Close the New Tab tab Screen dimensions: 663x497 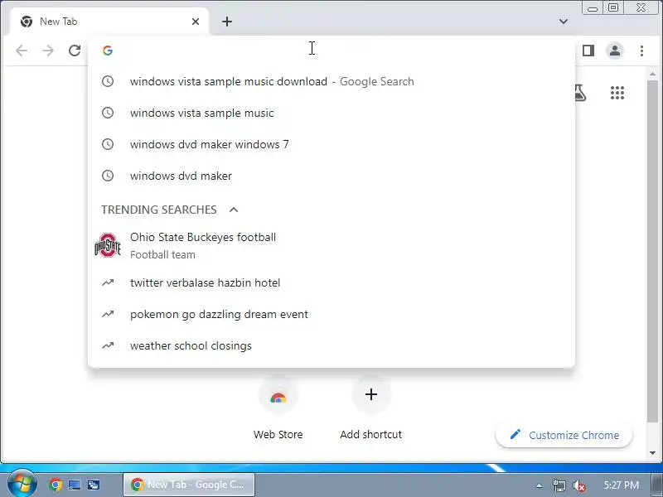[x=196, y=22]
